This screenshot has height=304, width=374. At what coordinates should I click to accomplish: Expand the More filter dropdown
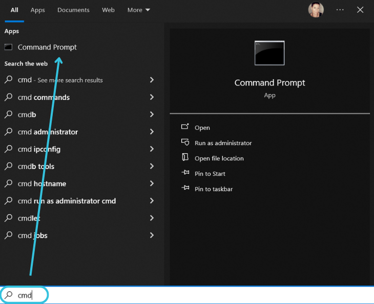[139, 10]
